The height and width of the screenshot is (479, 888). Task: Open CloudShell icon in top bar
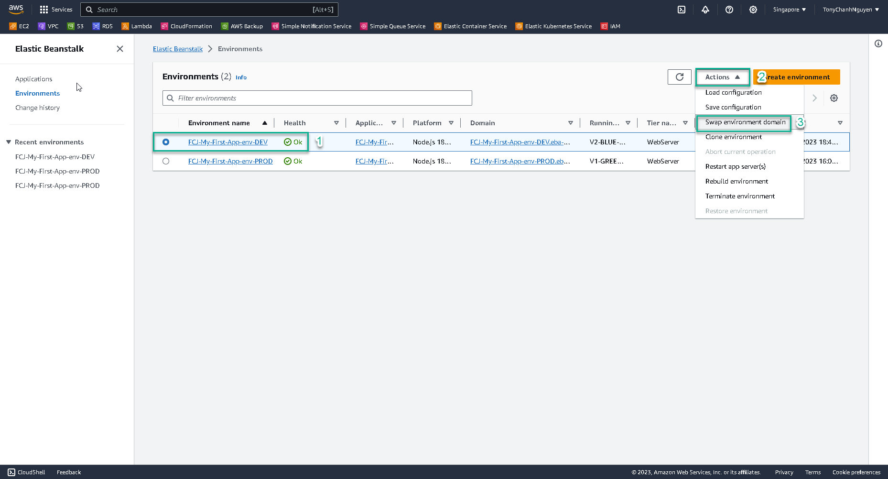click(682, 10)
